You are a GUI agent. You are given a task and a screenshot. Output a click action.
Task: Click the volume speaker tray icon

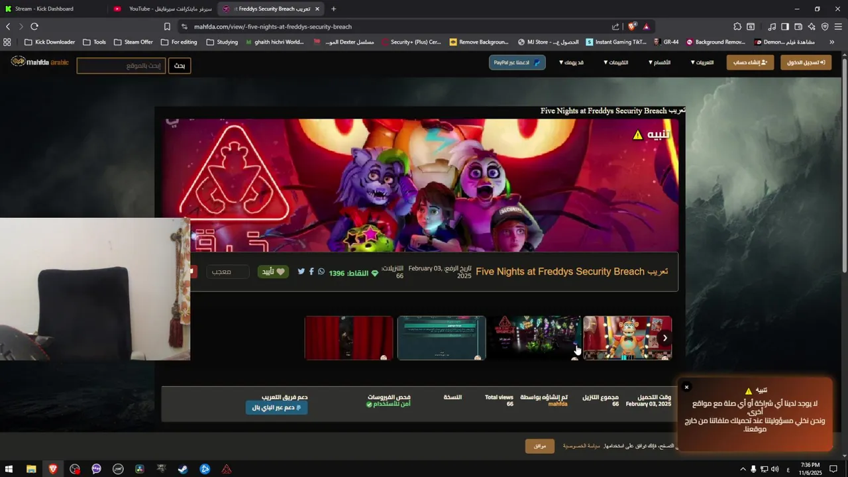click(775, 469)
